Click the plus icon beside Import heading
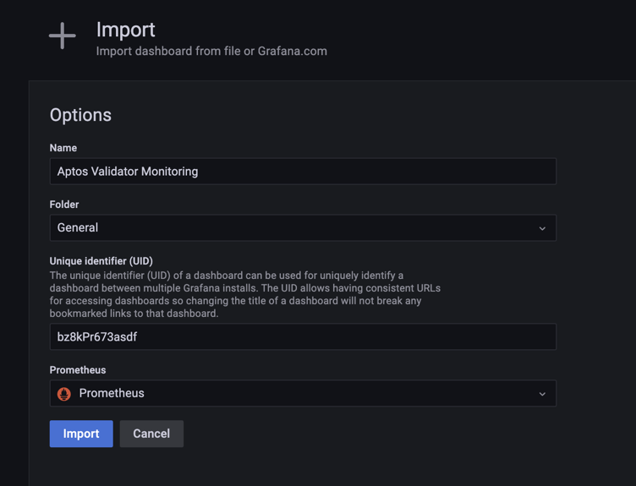 62,35
